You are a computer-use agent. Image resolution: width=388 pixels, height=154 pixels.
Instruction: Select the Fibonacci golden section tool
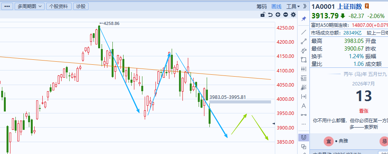coord(304,78)
